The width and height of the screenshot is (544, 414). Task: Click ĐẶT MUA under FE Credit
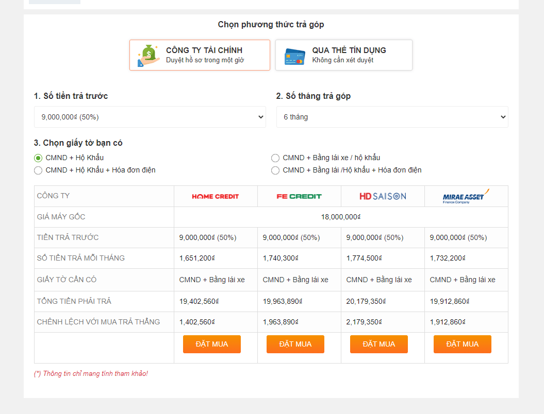(295, 344)
